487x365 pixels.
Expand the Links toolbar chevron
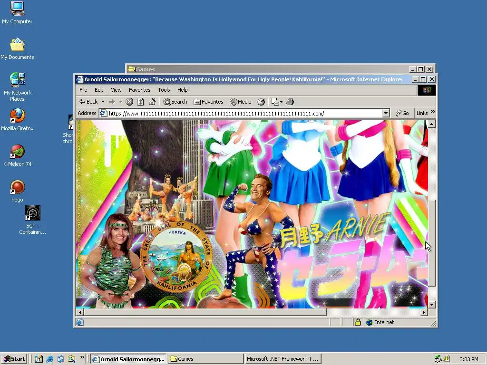click(433, 112)
